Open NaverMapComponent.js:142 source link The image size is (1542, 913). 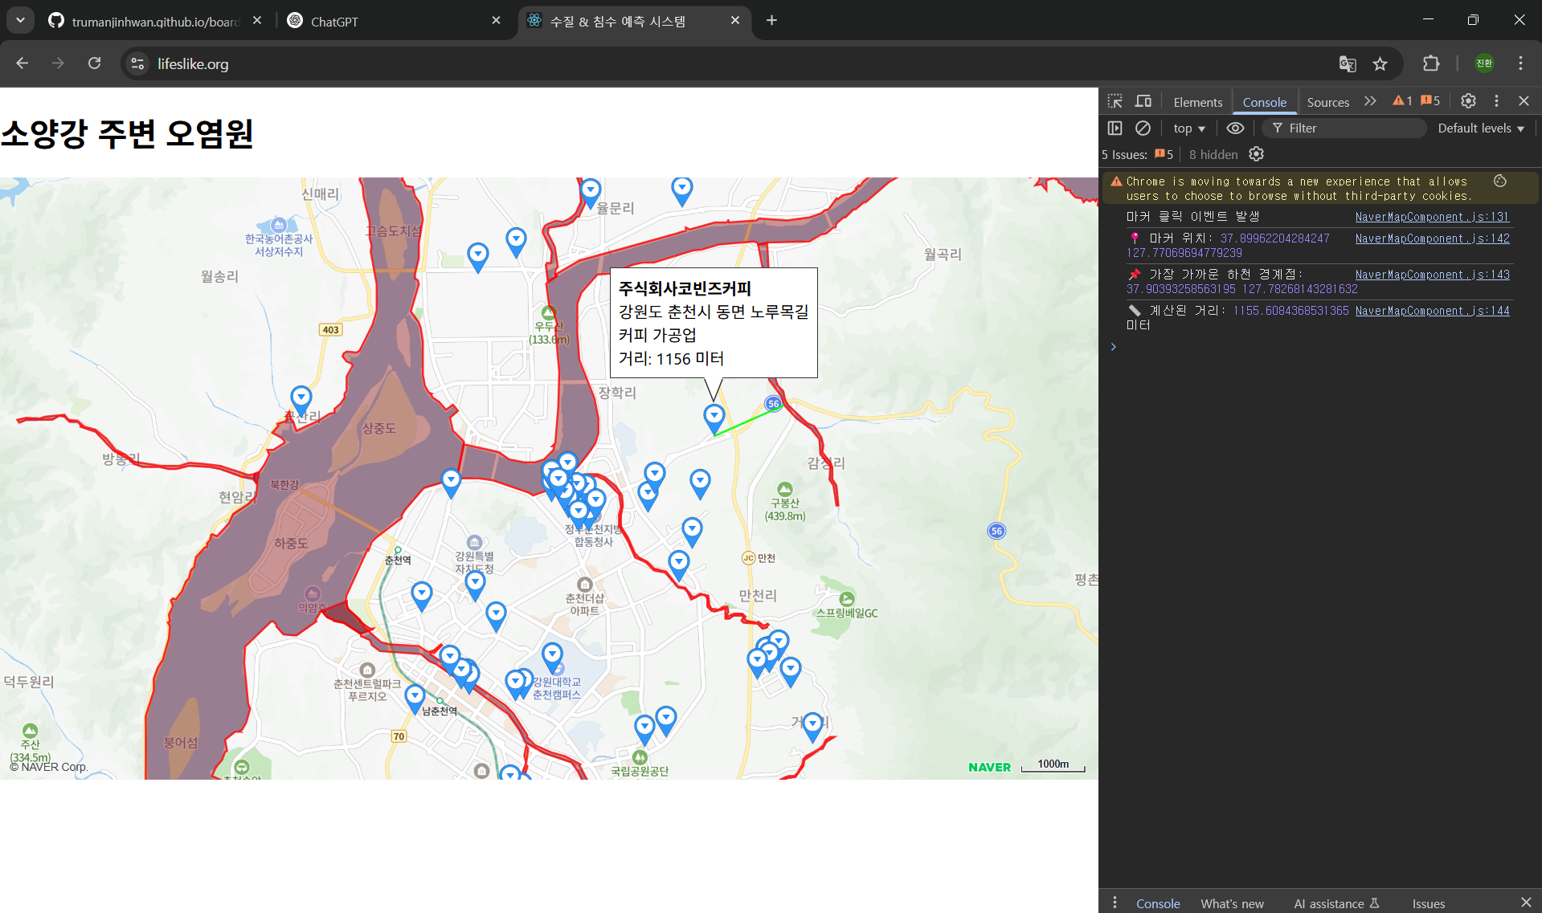click(x=1432, y=238)
